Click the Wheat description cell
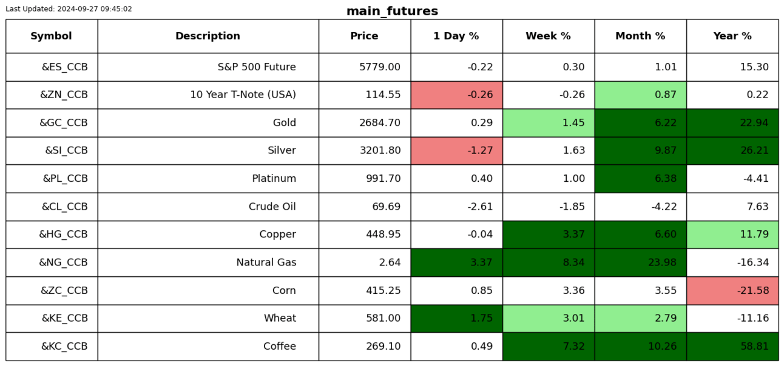784x366 pixels. pyautogui.click(x=208, y=319)
